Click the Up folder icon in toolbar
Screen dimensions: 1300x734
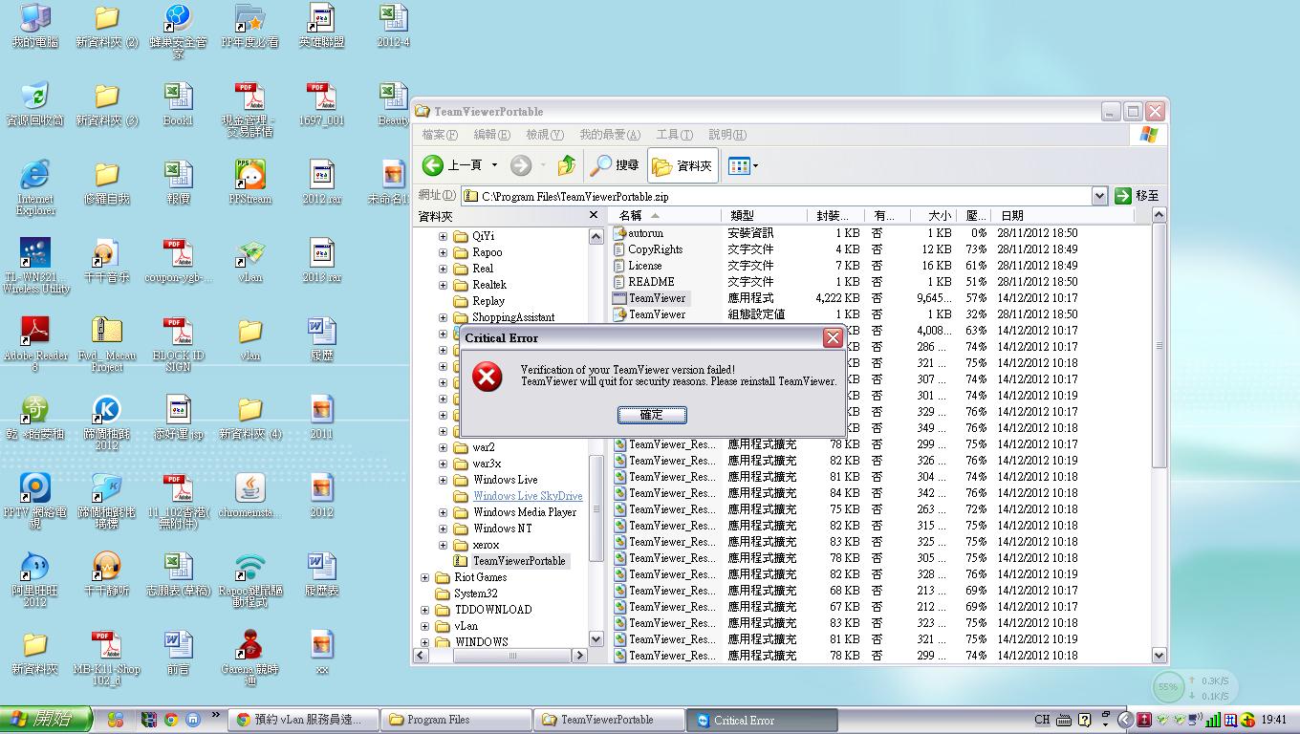(567, 165)
